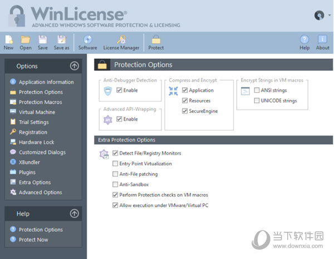The height and width of the screenshot is (259, 334).
Task: Collapse the Help panel
Action: pos(75,213)
